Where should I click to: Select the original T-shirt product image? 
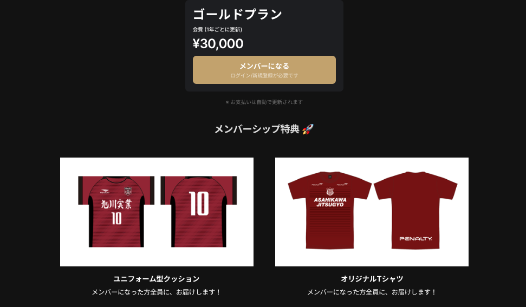[372, 212]
